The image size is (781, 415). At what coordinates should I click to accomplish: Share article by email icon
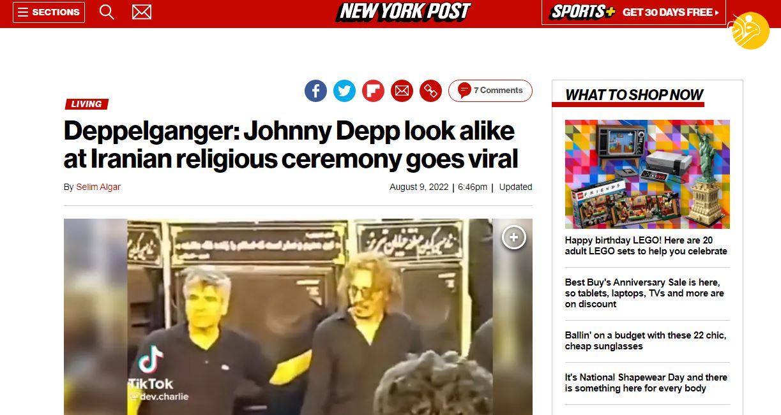point(402,91)
